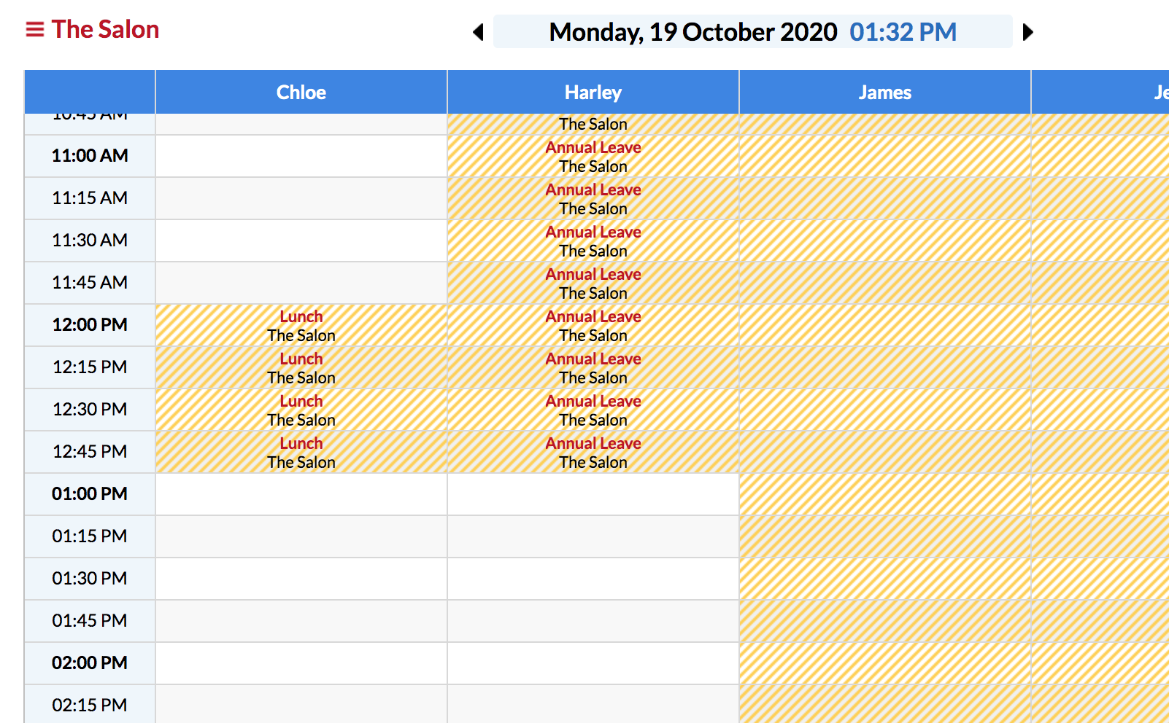The height and width of the screenshot is (723, 1169).
Task: Select Harley's empty 02:00 PM slot
Action: (593, 663)
